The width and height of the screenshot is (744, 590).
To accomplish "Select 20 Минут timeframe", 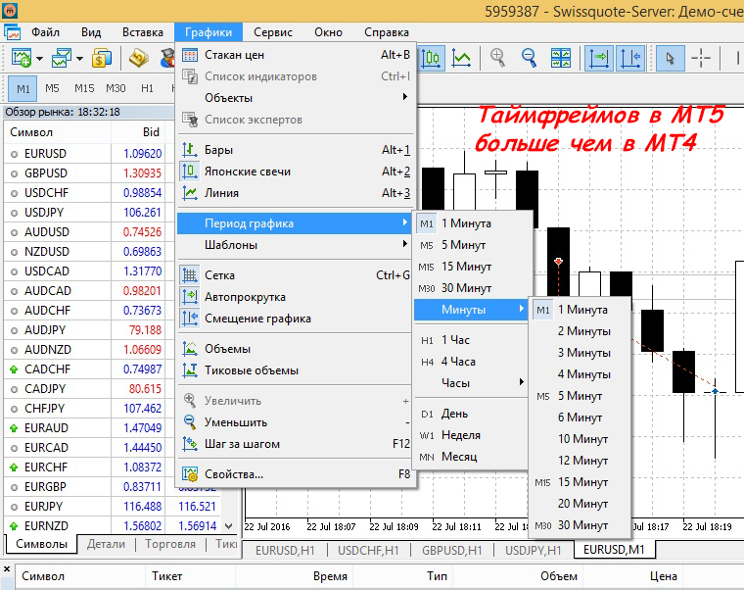I will pyautogui.click(x=580, y=504).
